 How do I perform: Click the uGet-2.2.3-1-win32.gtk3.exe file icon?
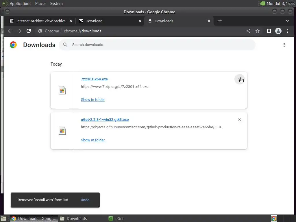point(62,131)
